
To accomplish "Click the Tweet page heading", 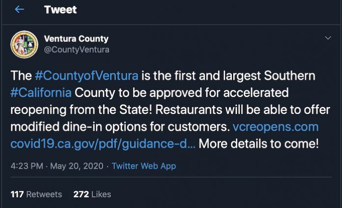I will pyautogui.click(x=60, y=10).
